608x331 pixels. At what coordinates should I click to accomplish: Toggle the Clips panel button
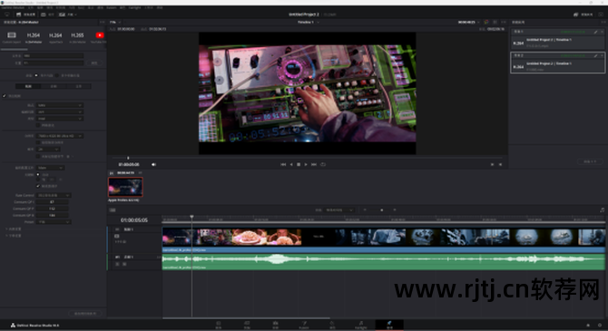pyautogui.click(x=67, y=15)
